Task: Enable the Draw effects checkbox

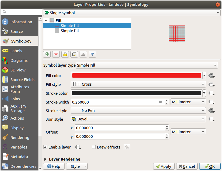Action: [x=94, y=147]
